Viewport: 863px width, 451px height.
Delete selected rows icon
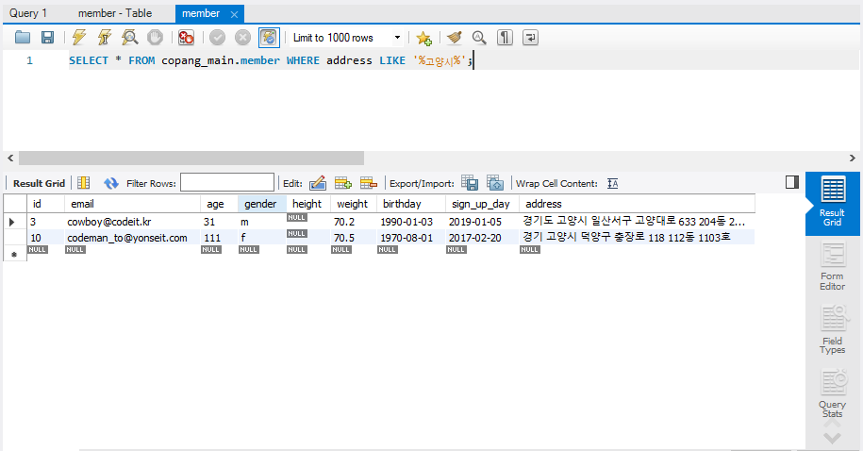(x=368, y=183)
